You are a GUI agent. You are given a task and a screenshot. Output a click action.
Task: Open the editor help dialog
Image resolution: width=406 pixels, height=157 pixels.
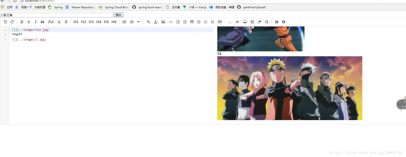pyautogui.click(x=277, y=22)
